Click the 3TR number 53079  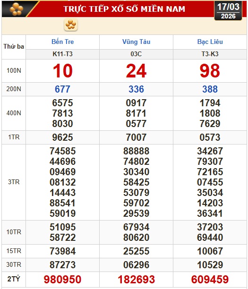tap(136, 193)
